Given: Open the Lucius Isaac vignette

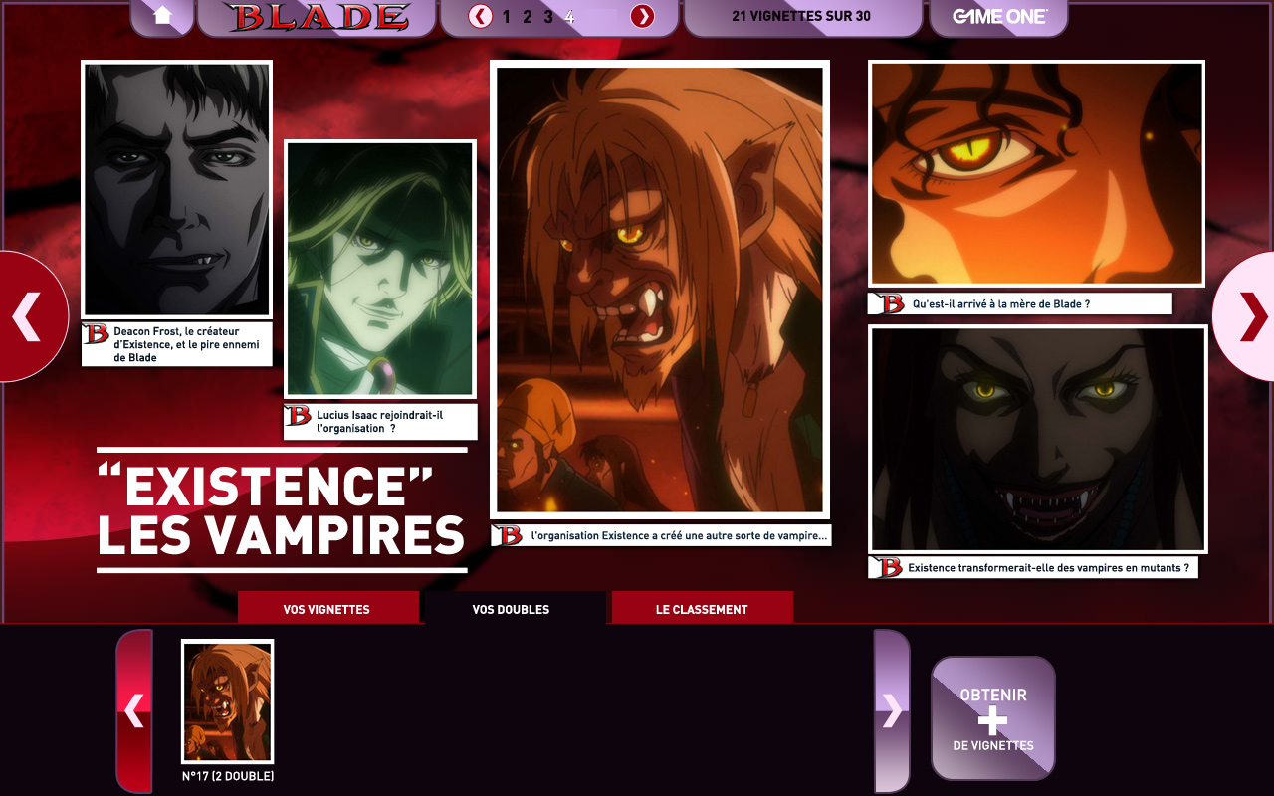Looking at the screenshot, I should coord(380,269).
